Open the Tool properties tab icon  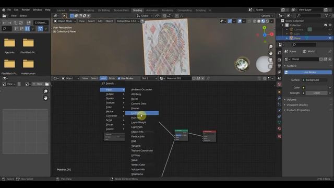point(279,52)
